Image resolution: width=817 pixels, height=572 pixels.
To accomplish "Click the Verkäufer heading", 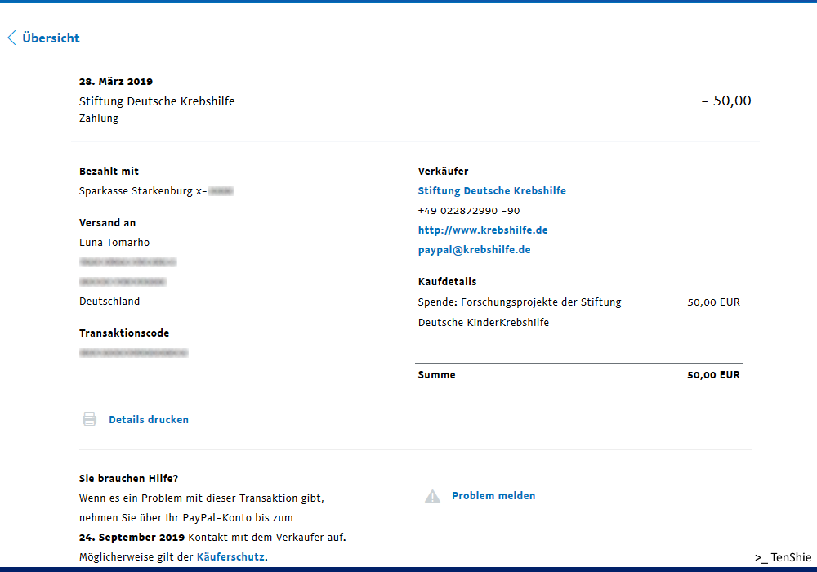I will tap(443, 171).
